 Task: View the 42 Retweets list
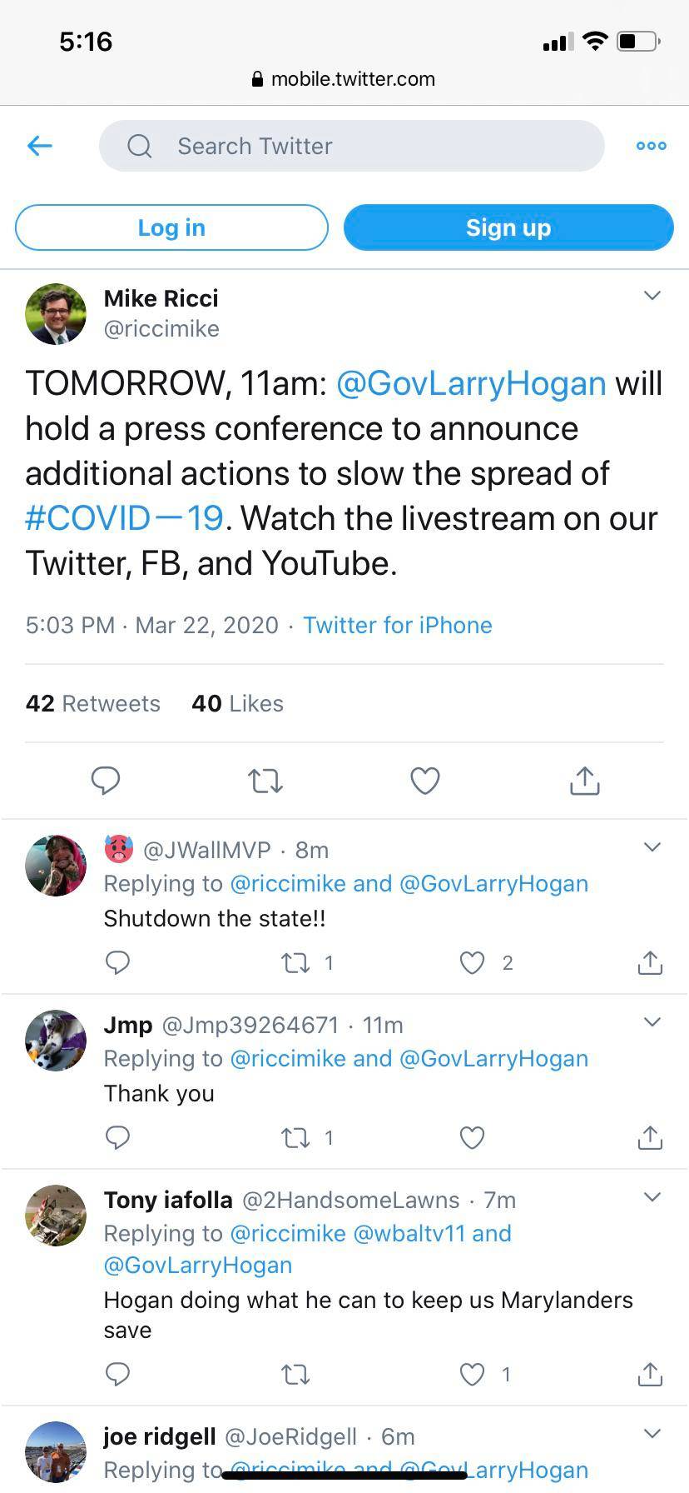(x=93, y=704)
